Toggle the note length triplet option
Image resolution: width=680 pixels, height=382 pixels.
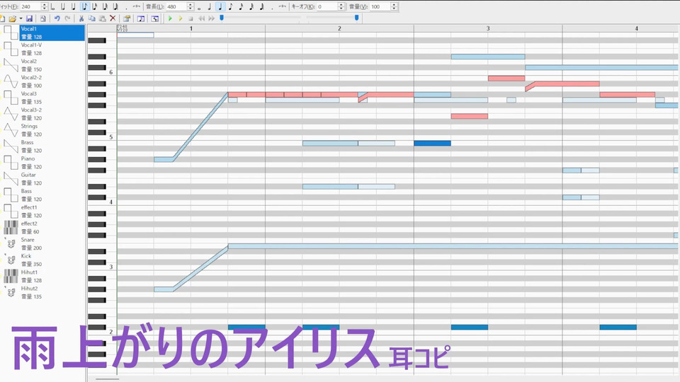(x=283, y=6)
